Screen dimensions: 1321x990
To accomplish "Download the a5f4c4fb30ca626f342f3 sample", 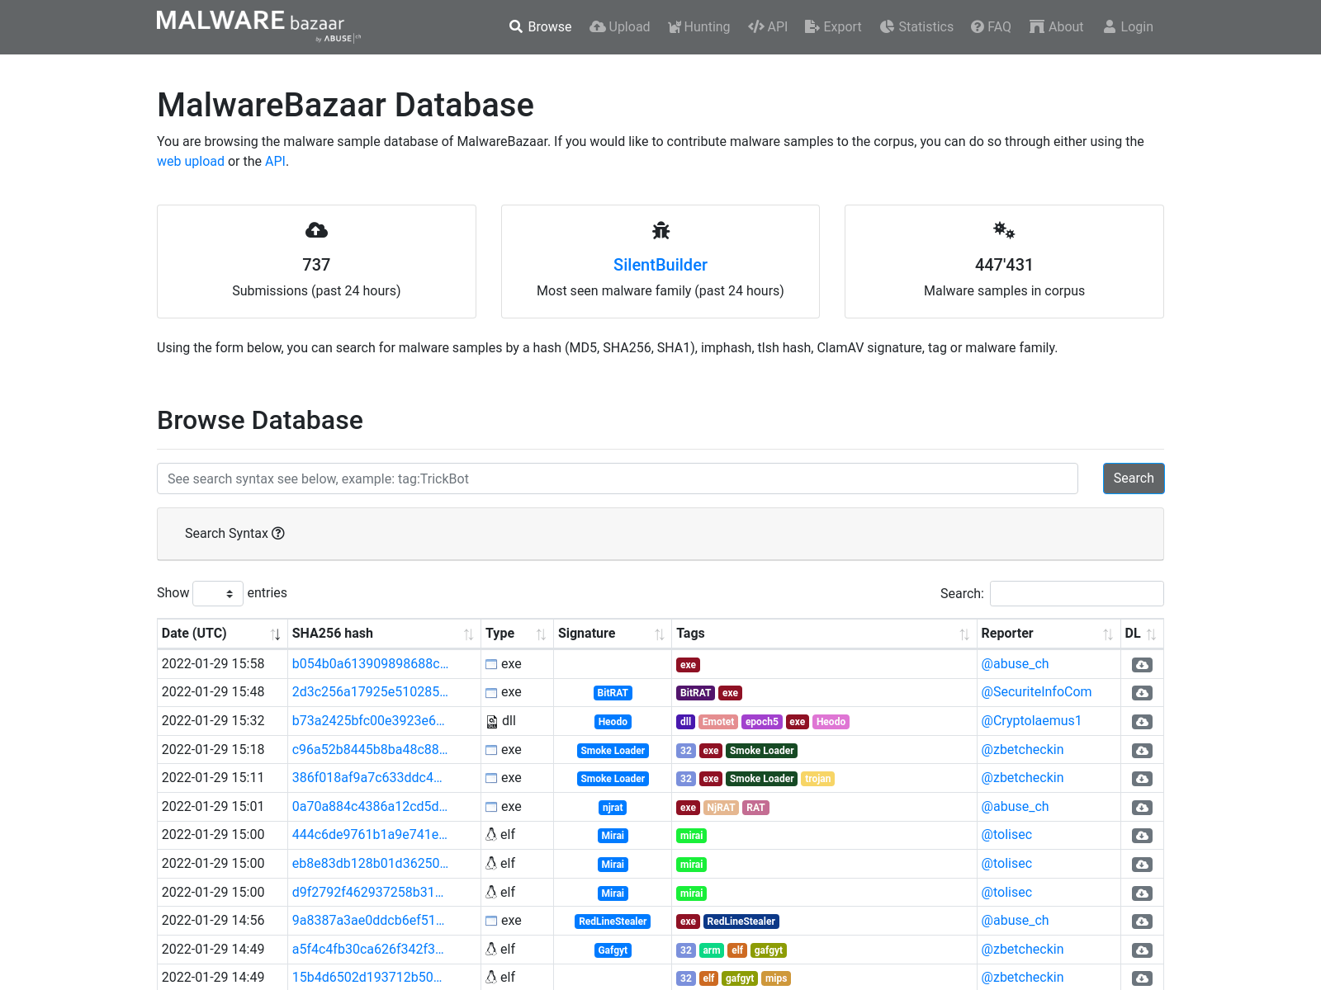I will pos(1142,950).
